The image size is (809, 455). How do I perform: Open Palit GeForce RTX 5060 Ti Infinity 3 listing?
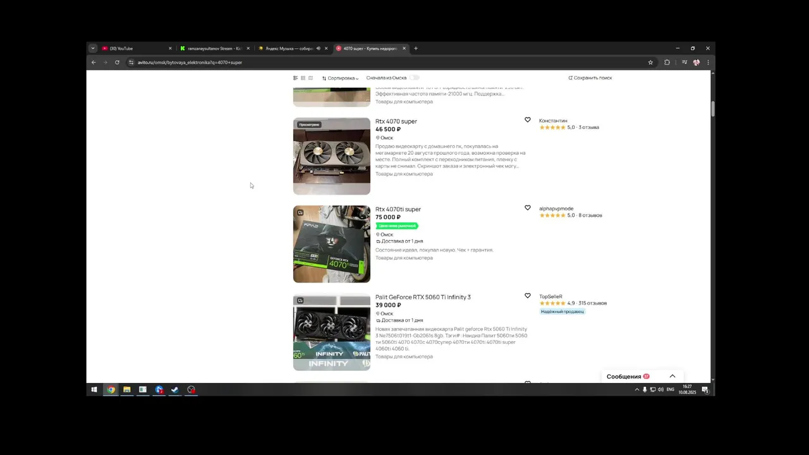(423, 297)
